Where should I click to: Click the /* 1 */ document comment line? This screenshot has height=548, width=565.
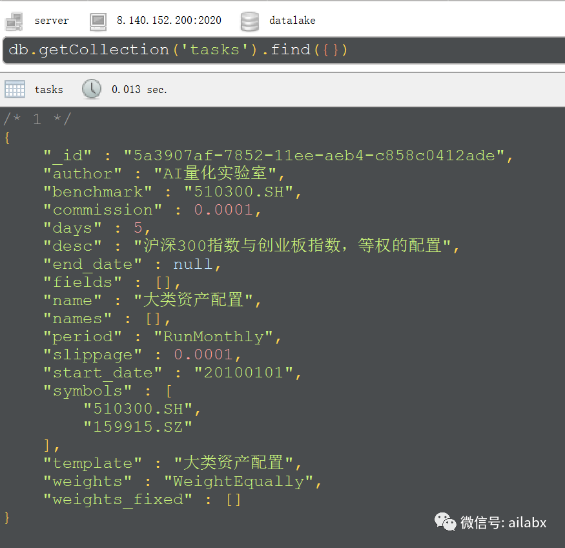tap(37, 119)
